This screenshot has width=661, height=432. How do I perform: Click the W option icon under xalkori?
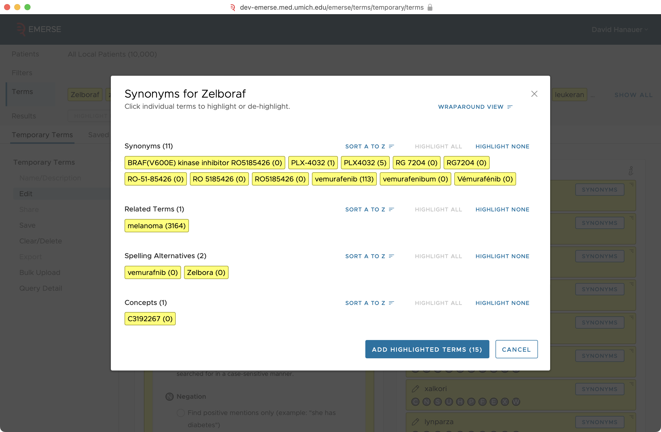coord(516,402)
